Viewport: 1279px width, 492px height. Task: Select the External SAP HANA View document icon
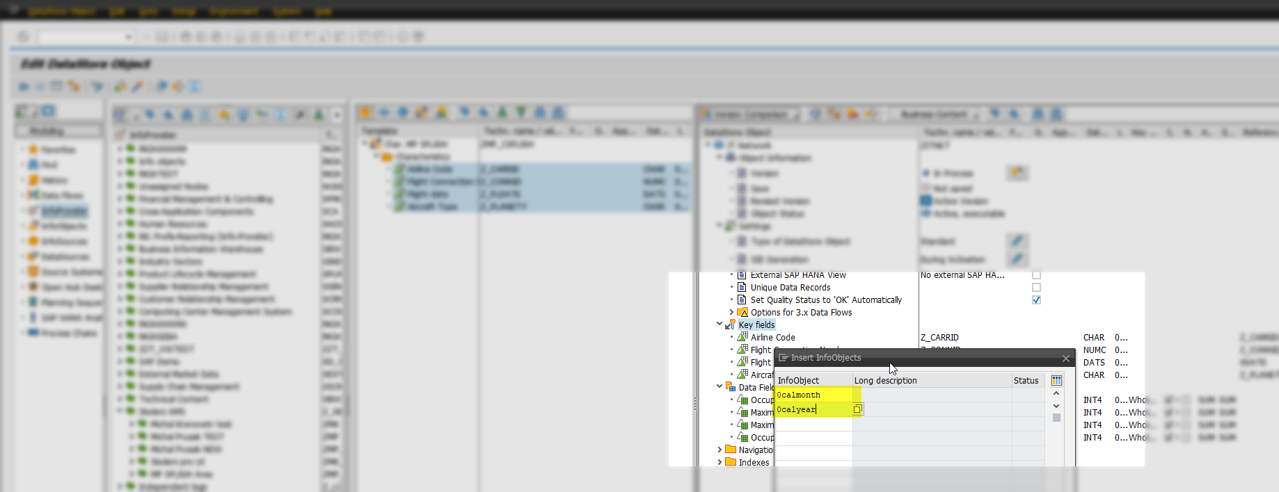[742, 275]
